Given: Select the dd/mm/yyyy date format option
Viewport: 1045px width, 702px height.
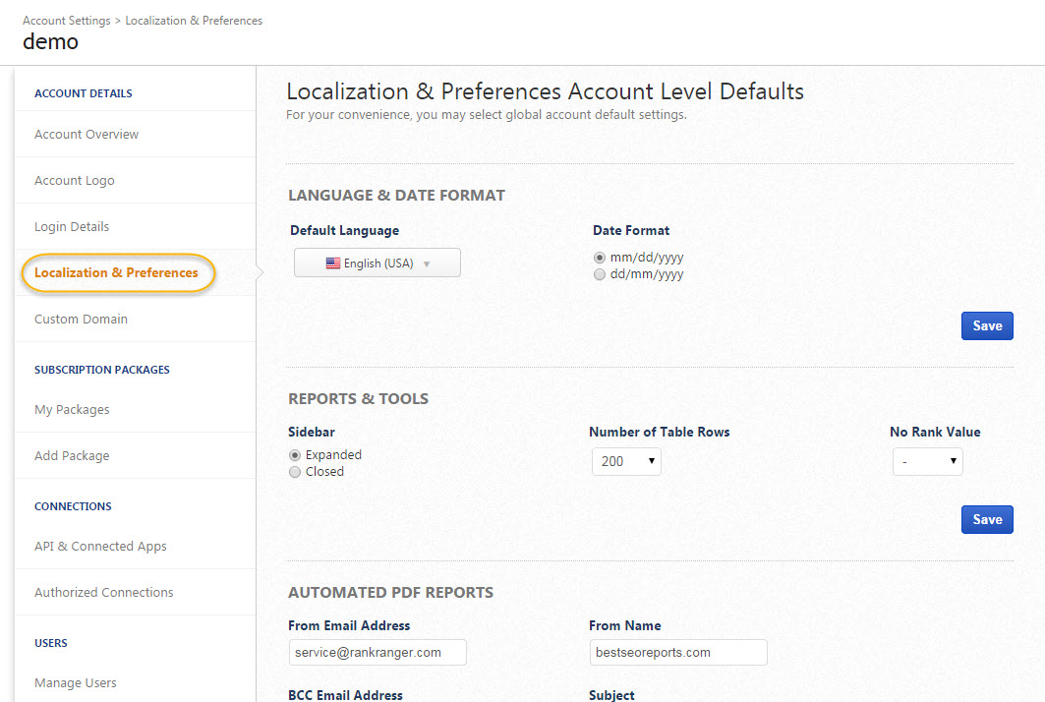Looking at the screenshot, I should (x=600, y=275).
